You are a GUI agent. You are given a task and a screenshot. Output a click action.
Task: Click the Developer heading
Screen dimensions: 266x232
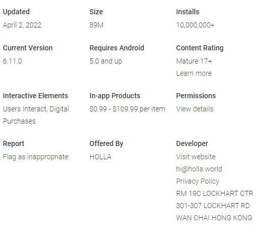click(x=192, y=143)
